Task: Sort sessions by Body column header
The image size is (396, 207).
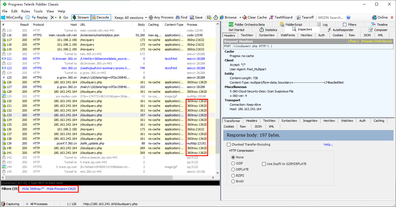Action: point(140,25)
